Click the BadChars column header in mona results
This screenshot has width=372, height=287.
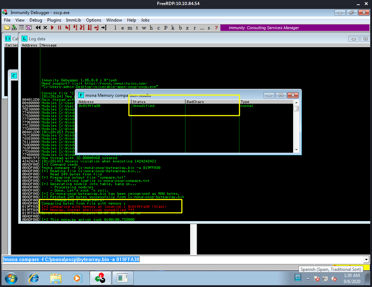[212, 102]
